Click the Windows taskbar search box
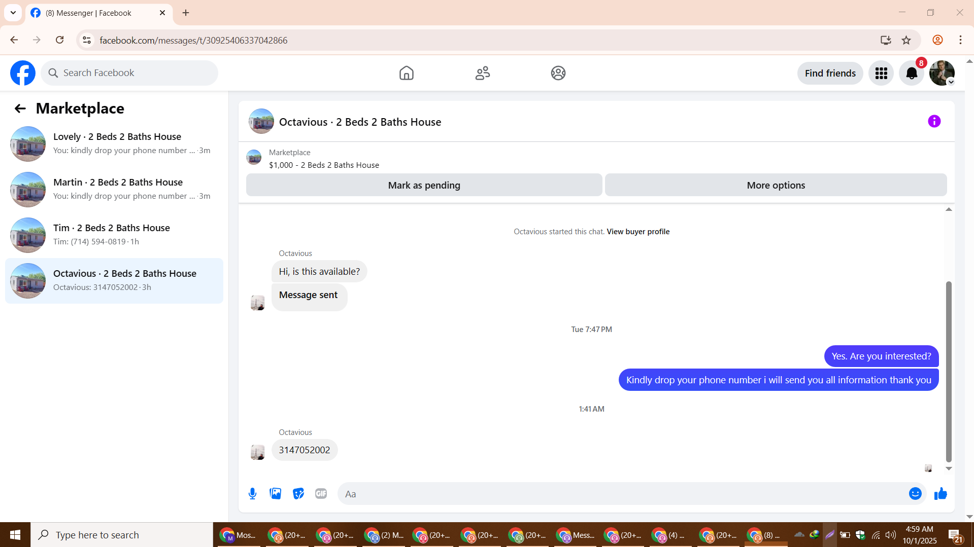Screen dimensions: 974x547 tap(122, 535)
